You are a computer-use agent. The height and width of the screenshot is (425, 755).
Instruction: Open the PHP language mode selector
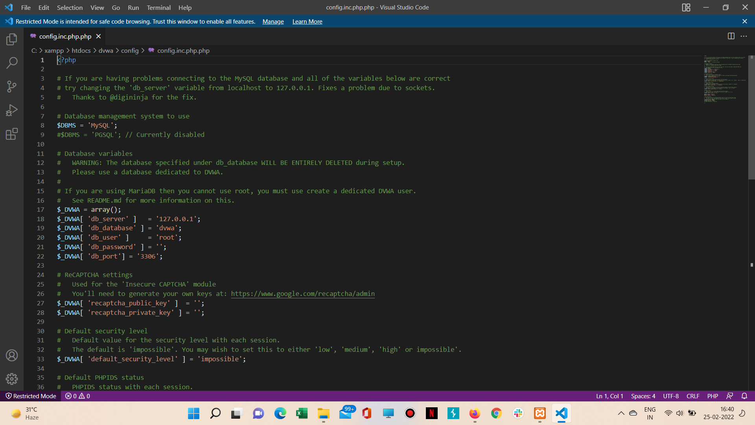[712, 396]
